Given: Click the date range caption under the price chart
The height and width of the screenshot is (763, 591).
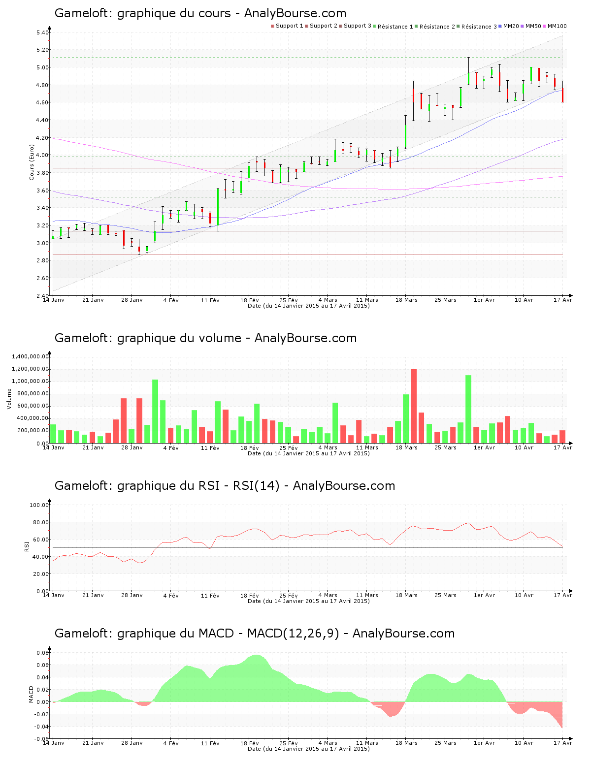Looking at the screenshot, I should click(309, 306).
